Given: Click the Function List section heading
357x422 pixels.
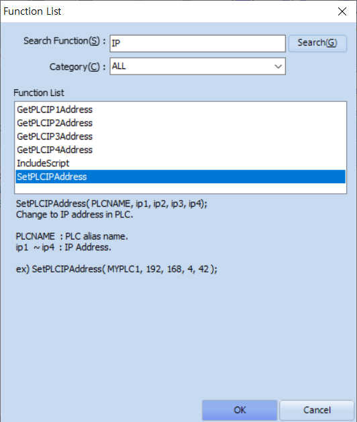Looking at the screenshot, I should click(x=39, y=93).
